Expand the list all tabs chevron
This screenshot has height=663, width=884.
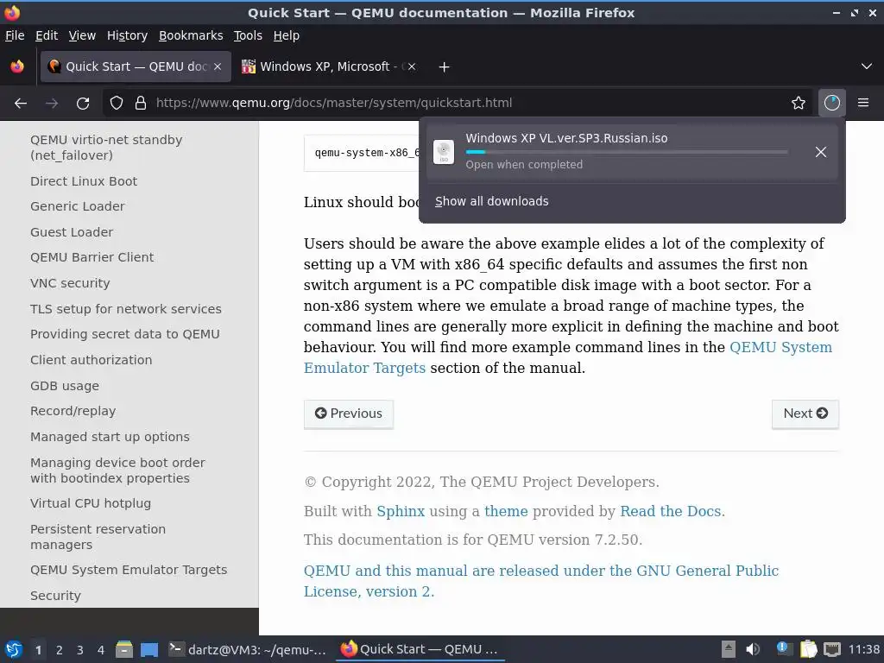[x=867, y=67]
